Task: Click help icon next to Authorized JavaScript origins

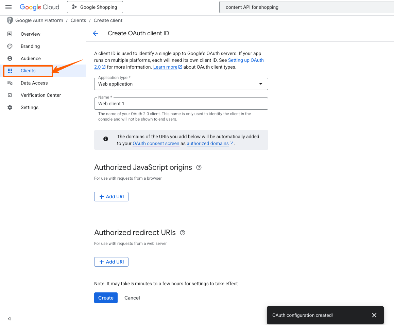Action: [199, 167]
